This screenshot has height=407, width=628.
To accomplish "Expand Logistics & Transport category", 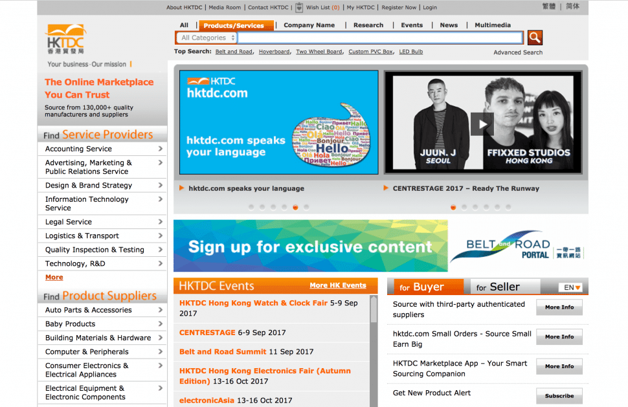I will coord(102,236).
